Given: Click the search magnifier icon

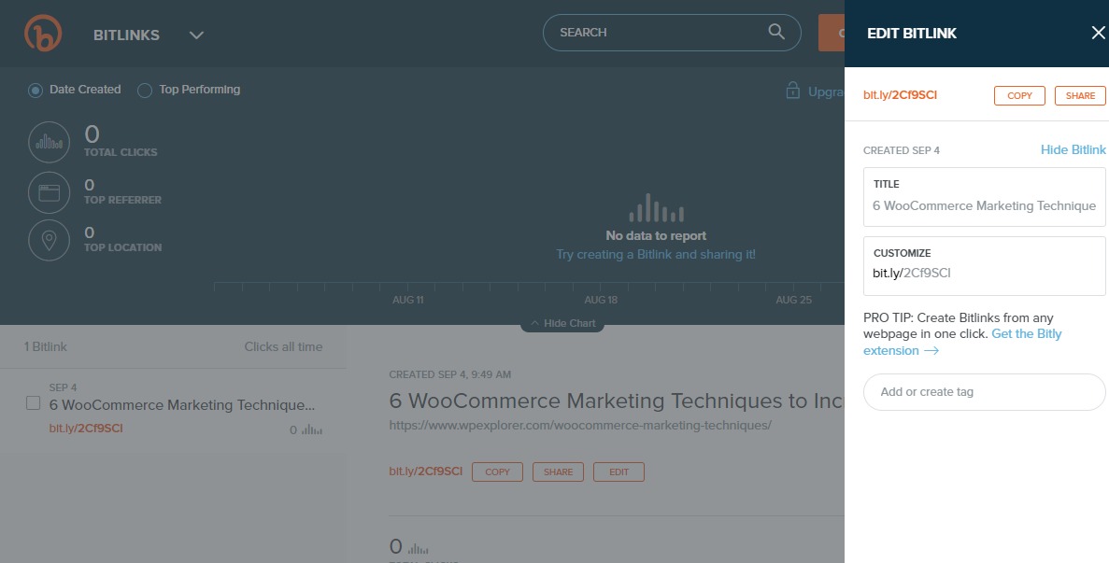Looking at the screenshot, I should click(x=775, y=32).
